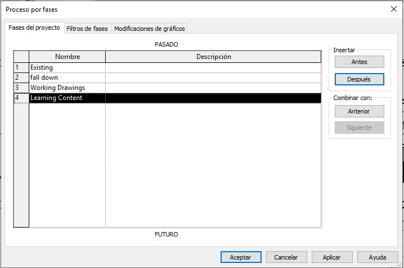Click the Working Drawings phase name

click(67, 88)
